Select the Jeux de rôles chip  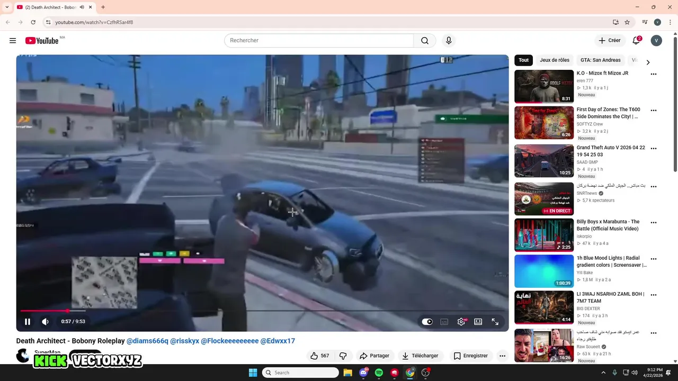pos(555,60)
